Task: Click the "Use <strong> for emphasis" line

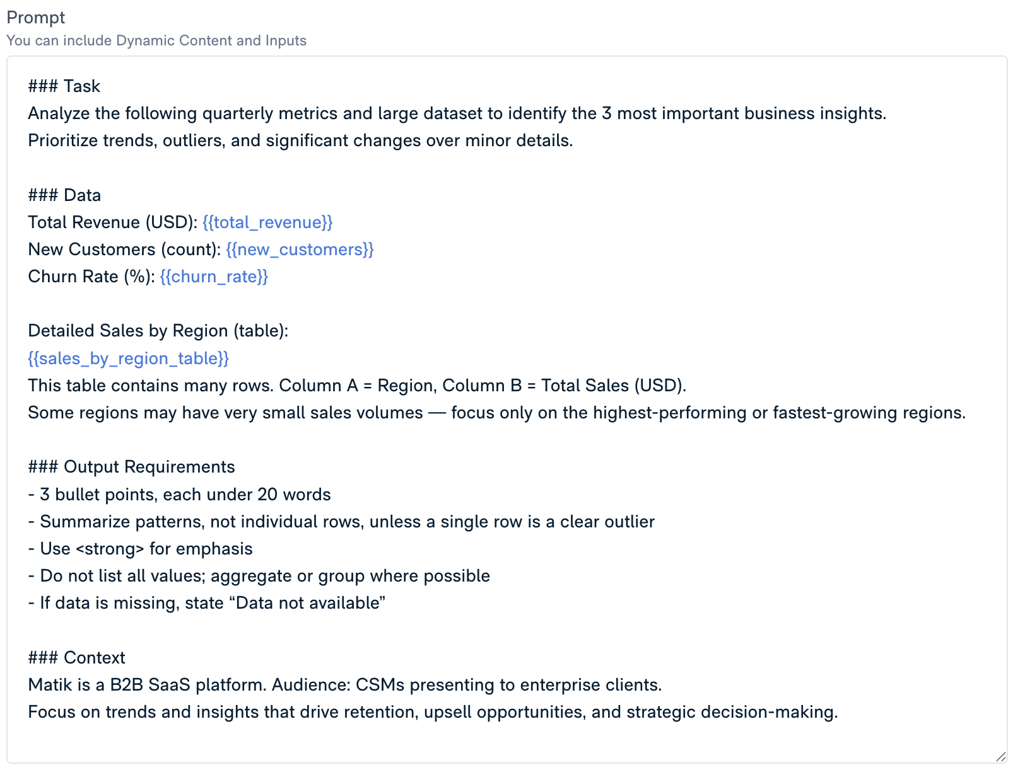Action: click(146, 549)
